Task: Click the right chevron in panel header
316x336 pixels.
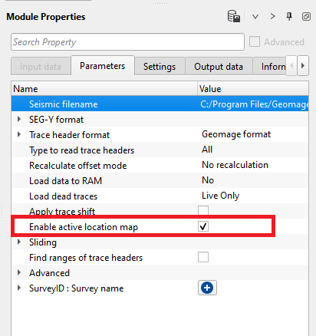Action: tap(272, 17)
